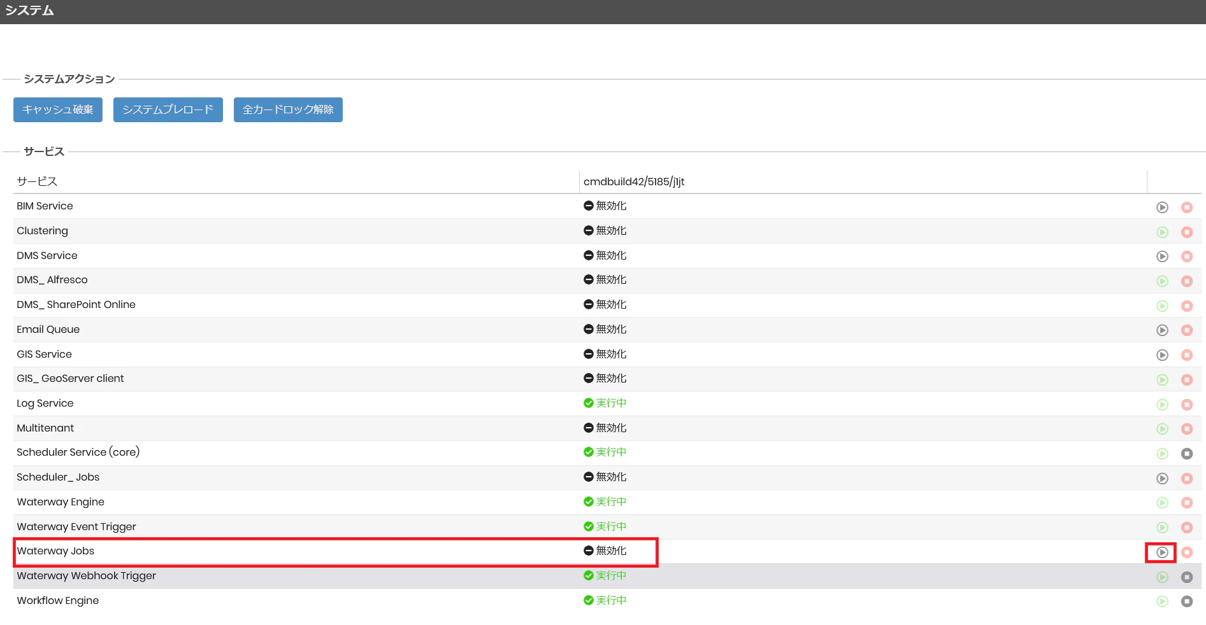The height and width of the screenshot is (625, 1206).
Task: Select the Waterway Jobs row label
Action: [x=55, y=551]
